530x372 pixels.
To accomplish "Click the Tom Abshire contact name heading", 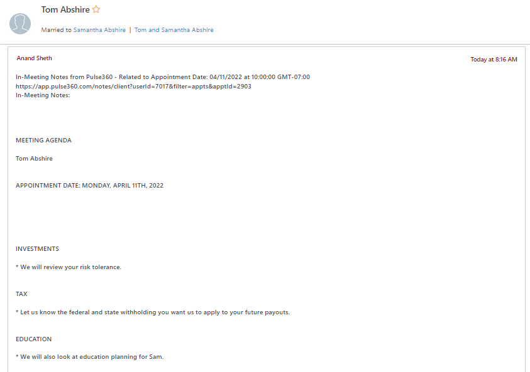I will point(65,9).
